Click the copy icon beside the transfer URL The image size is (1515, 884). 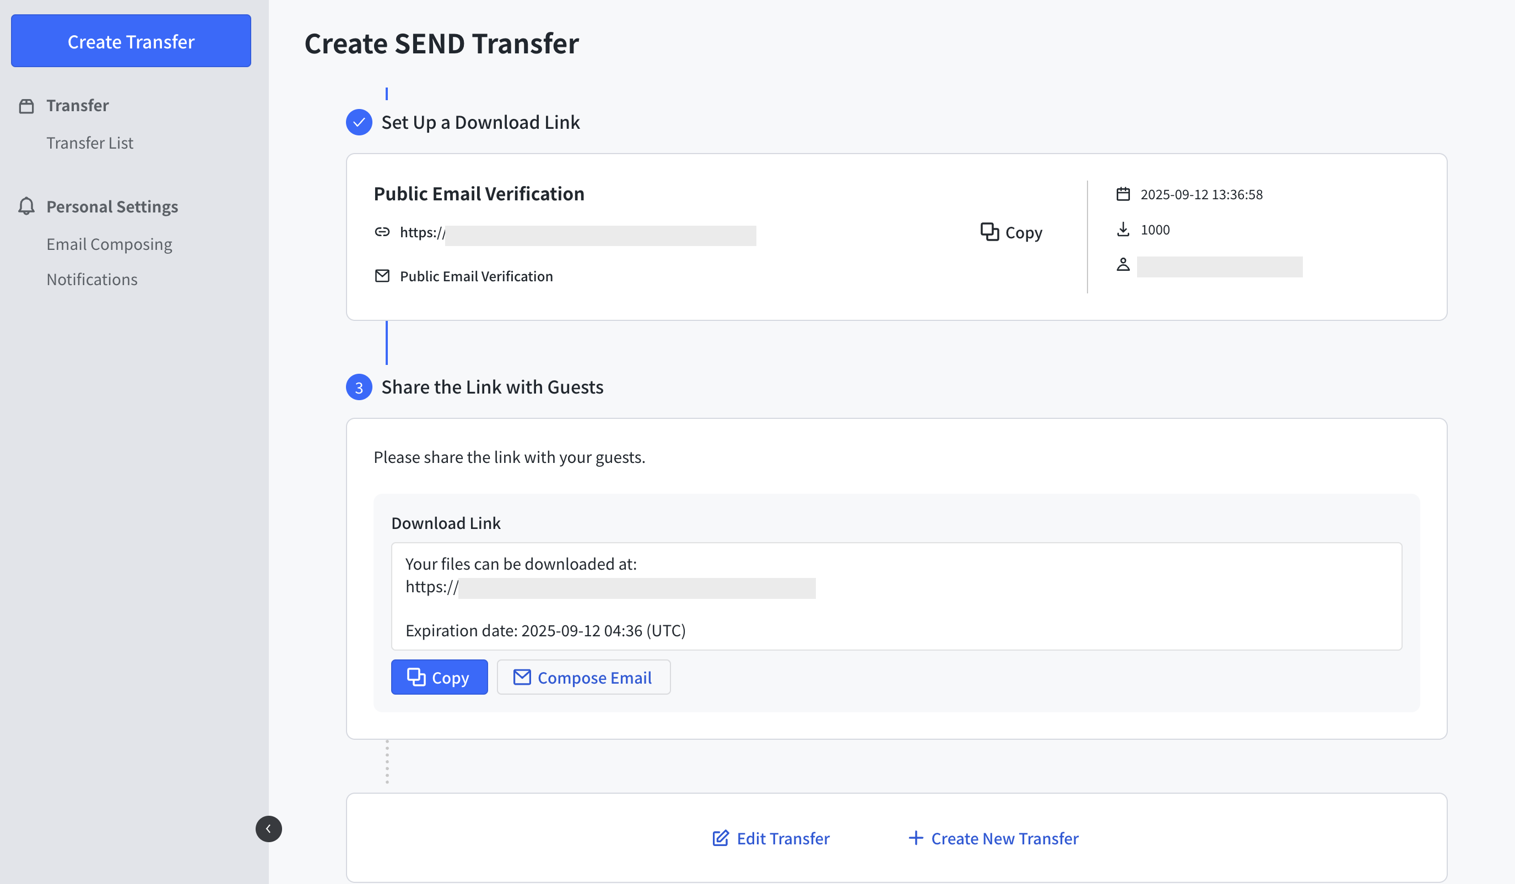point(989,232)
